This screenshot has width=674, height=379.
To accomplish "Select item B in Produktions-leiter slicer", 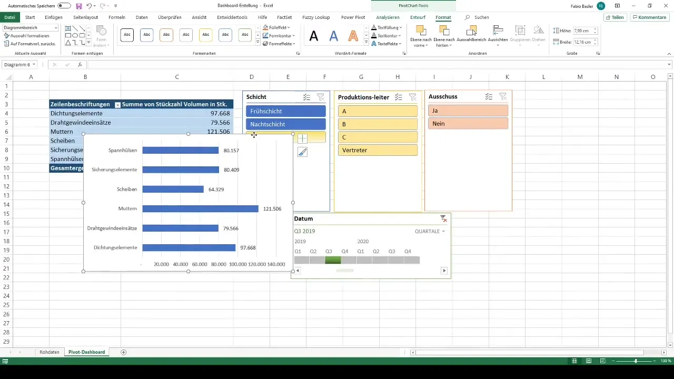I will pos(378,124).
